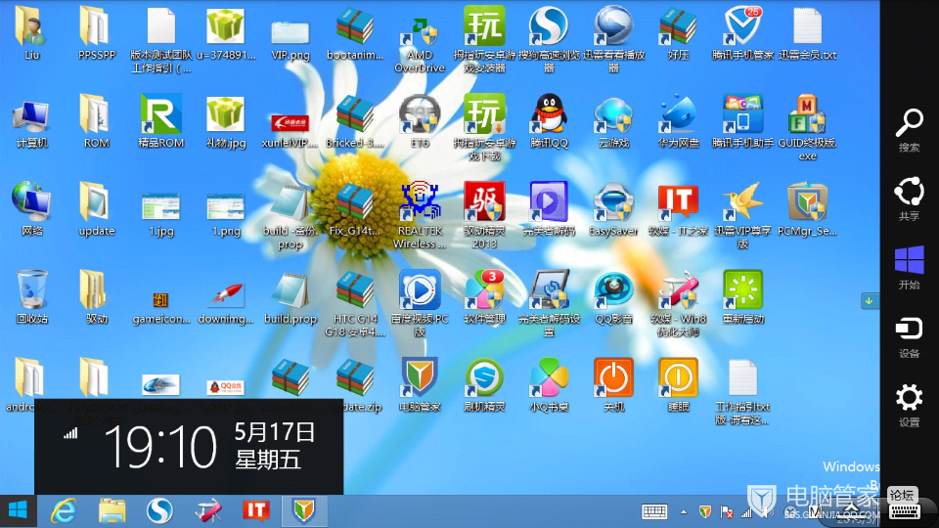Open the 设备 (Devices) charm

click(x=909, y=337)
